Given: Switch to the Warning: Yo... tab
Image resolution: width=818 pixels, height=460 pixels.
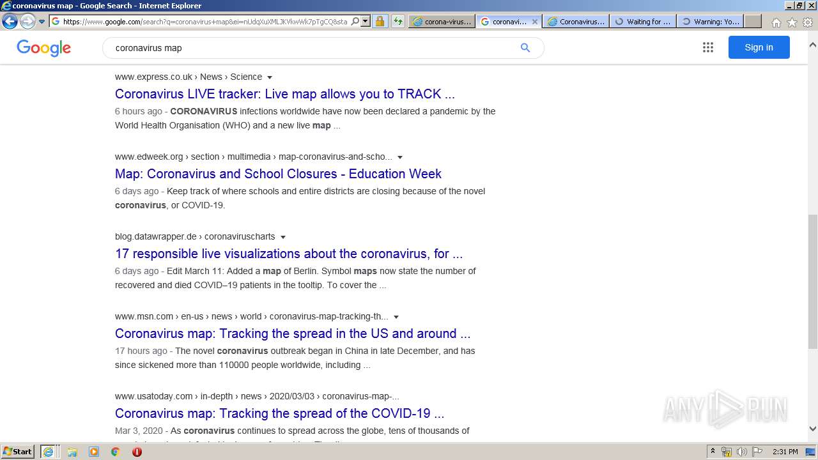Looking at the screenshot, I should pyautogui.click(x=709, y=21).
